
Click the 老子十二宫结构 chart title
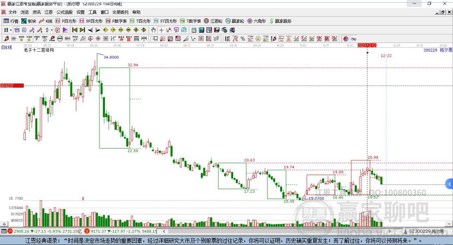click(39, 50)
